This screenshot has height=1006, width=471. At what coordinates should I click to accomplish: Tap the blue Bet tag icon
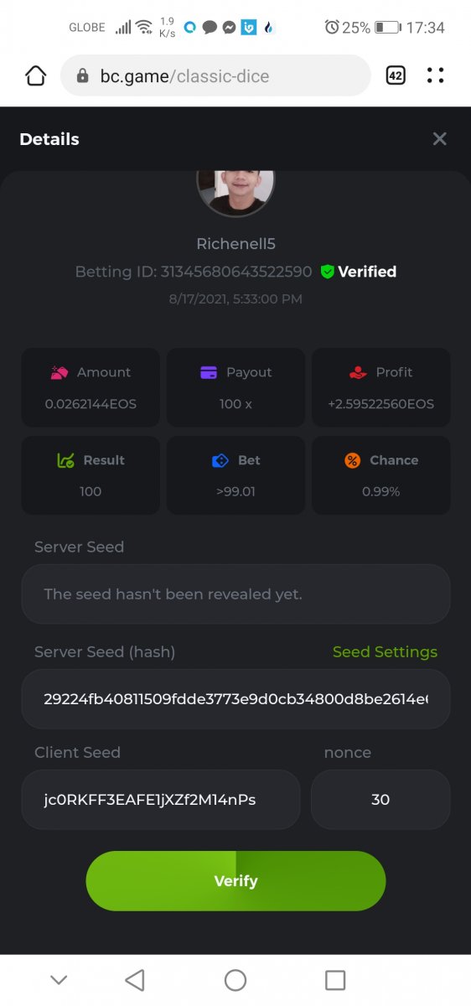pos(220,460)
